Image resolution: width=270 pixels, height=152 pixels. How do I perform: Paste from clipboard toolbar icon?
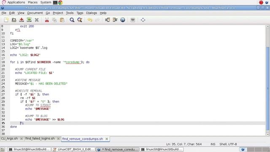(x=62, y=20)
